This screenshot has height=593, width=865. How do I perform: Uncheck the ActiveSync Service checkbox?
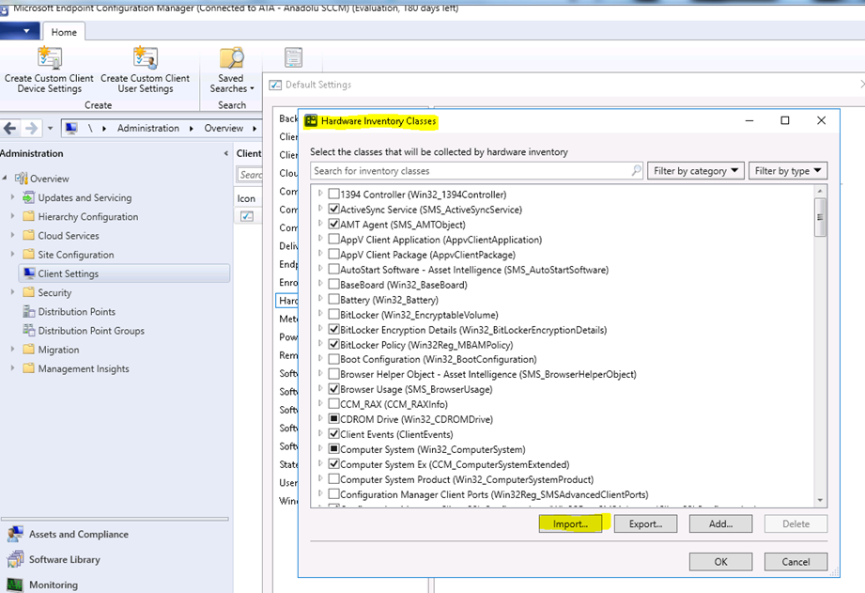pos(333,209)
